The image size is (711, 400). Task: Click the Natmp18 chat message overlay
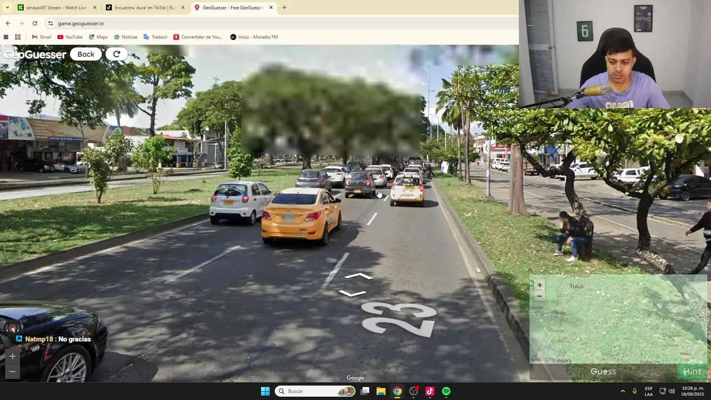pos(53,339)
